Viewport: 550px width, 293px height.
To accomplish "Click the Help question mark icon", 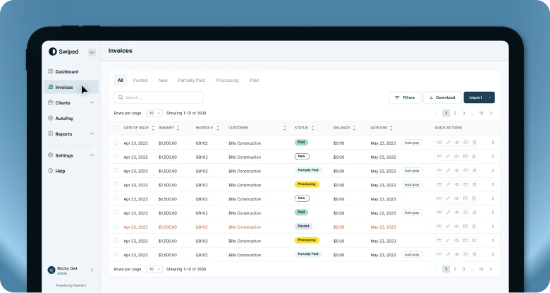I will click(50, 171).
